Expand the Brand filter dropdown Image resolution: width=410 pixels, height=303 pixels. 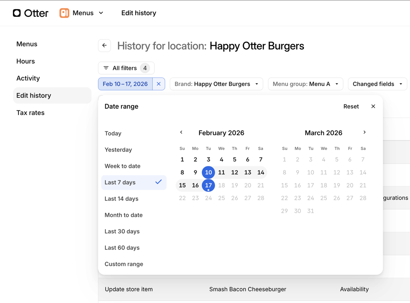pos(216,84)
